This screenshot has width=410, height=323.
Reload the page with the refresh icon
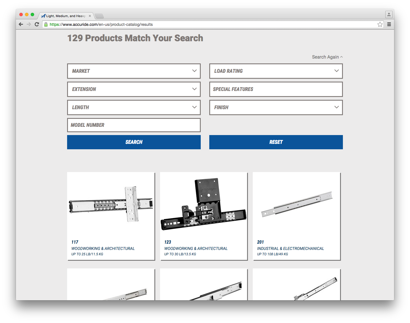[x=37, y=24]
